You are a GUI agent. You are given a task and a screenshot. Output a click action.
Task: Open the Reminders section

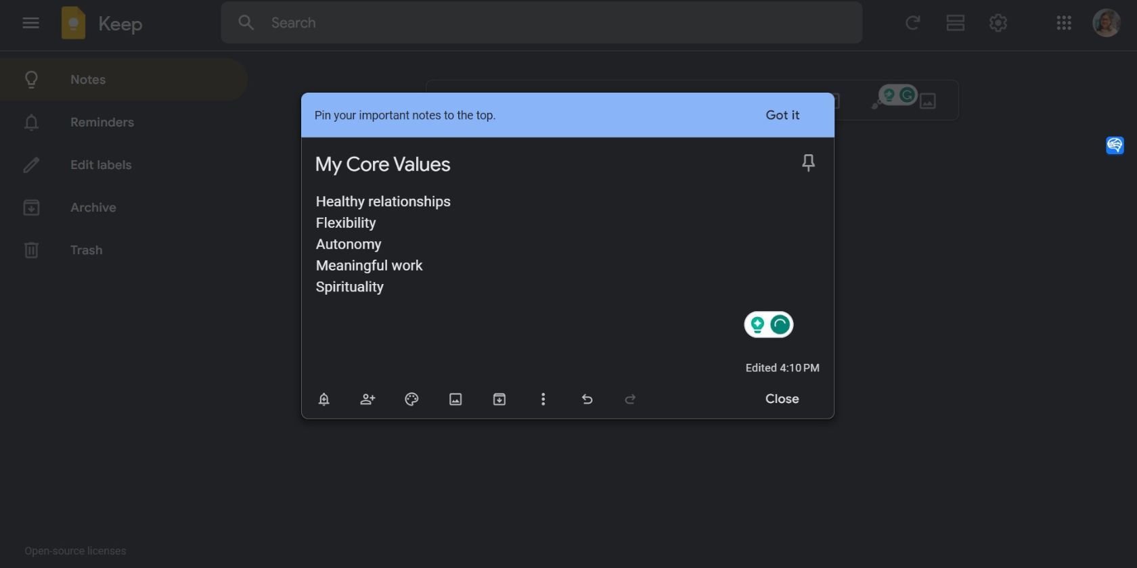pyautogui.click(x=102, y=122)
